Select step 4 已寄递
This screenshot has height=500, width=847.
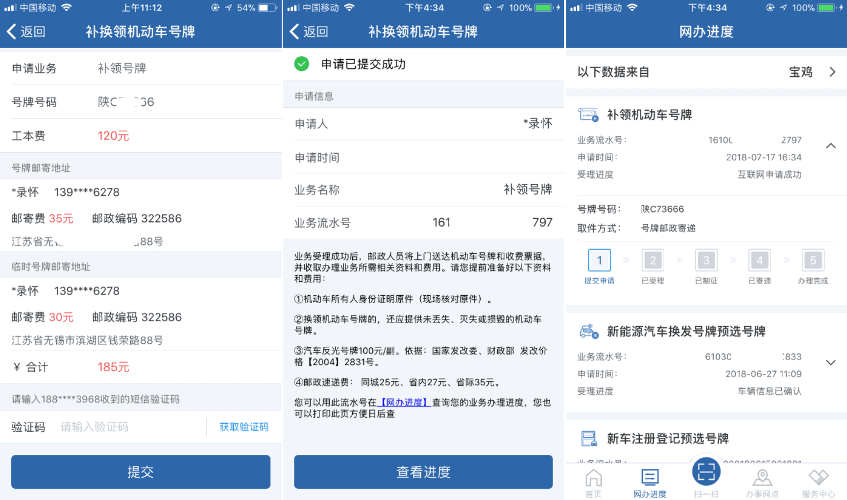(759, 267)
